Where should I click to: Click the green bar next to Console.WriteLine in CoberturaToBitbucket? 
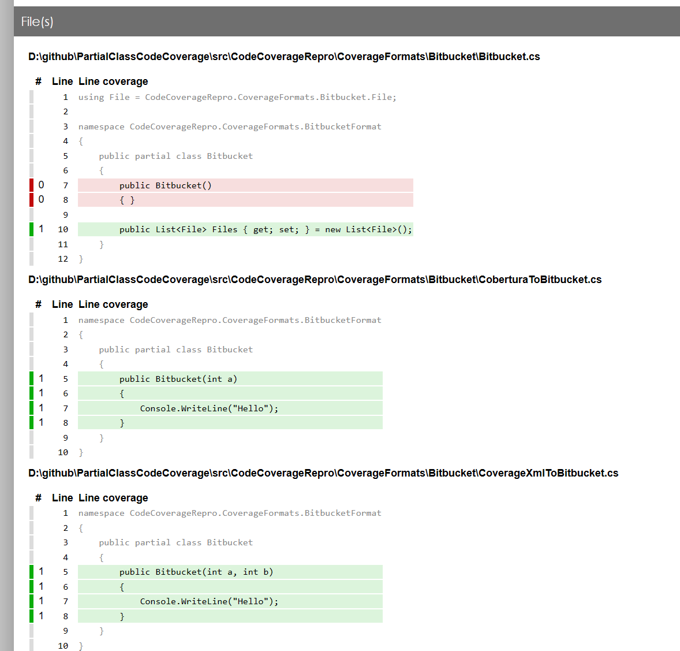point(32,408)
